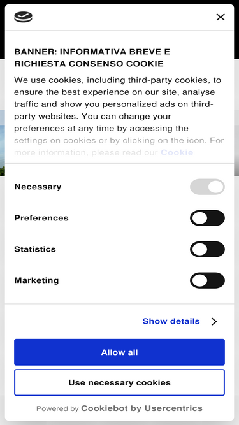This screenshot has height=425, width=239.
Task: Click the banner heading Informativa Breve text
Action: 92,57
